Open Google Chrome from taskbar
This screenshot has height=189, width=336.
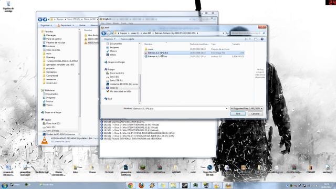131,185
